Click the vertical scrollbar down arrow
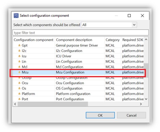 coord(146,99)
